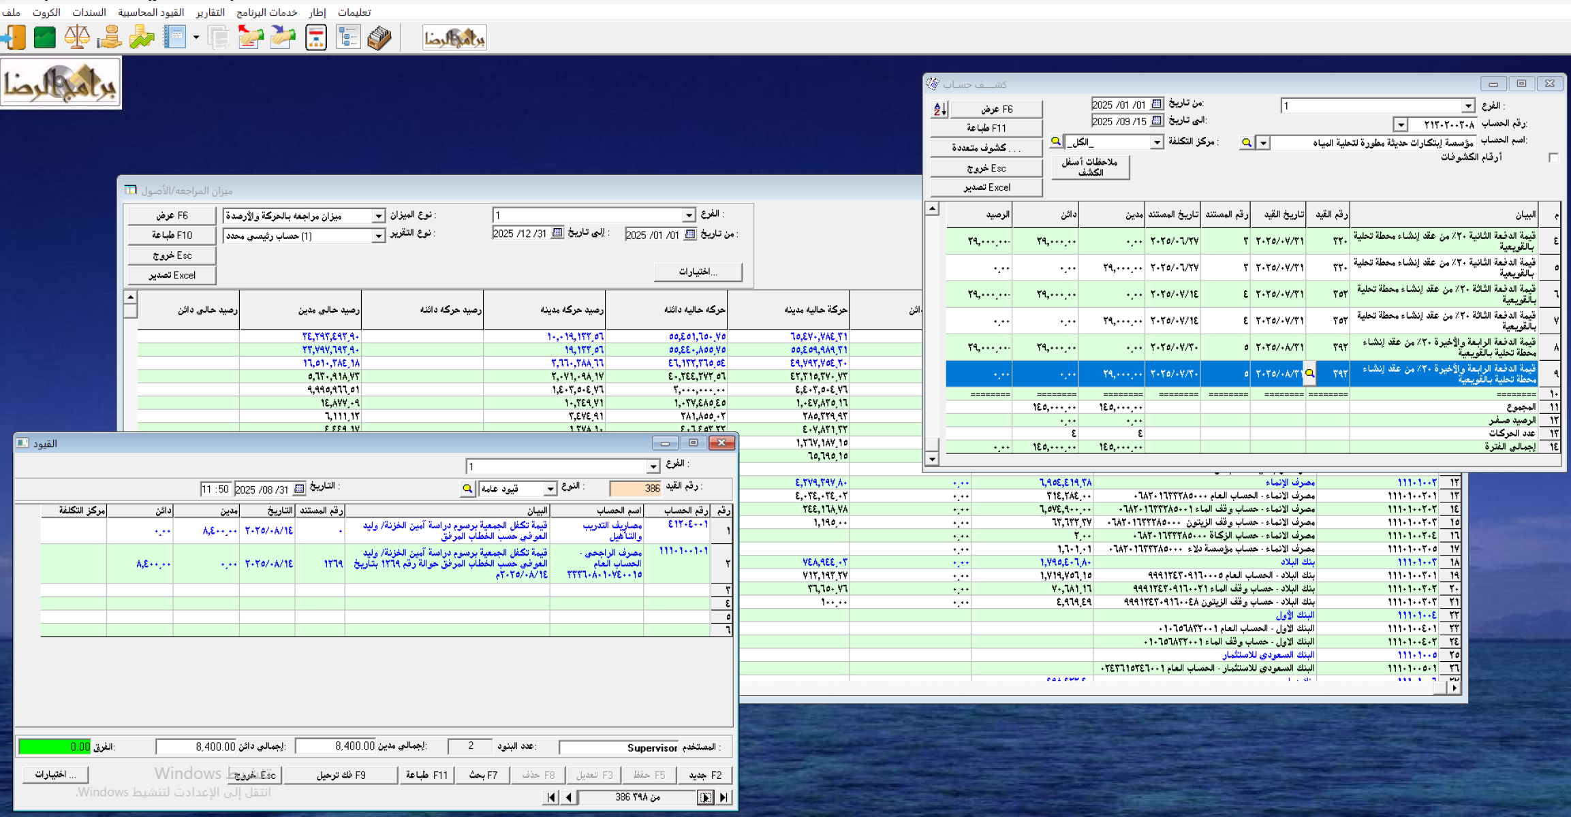
Task: Open the التقارير menu
Action: (210, 12)
